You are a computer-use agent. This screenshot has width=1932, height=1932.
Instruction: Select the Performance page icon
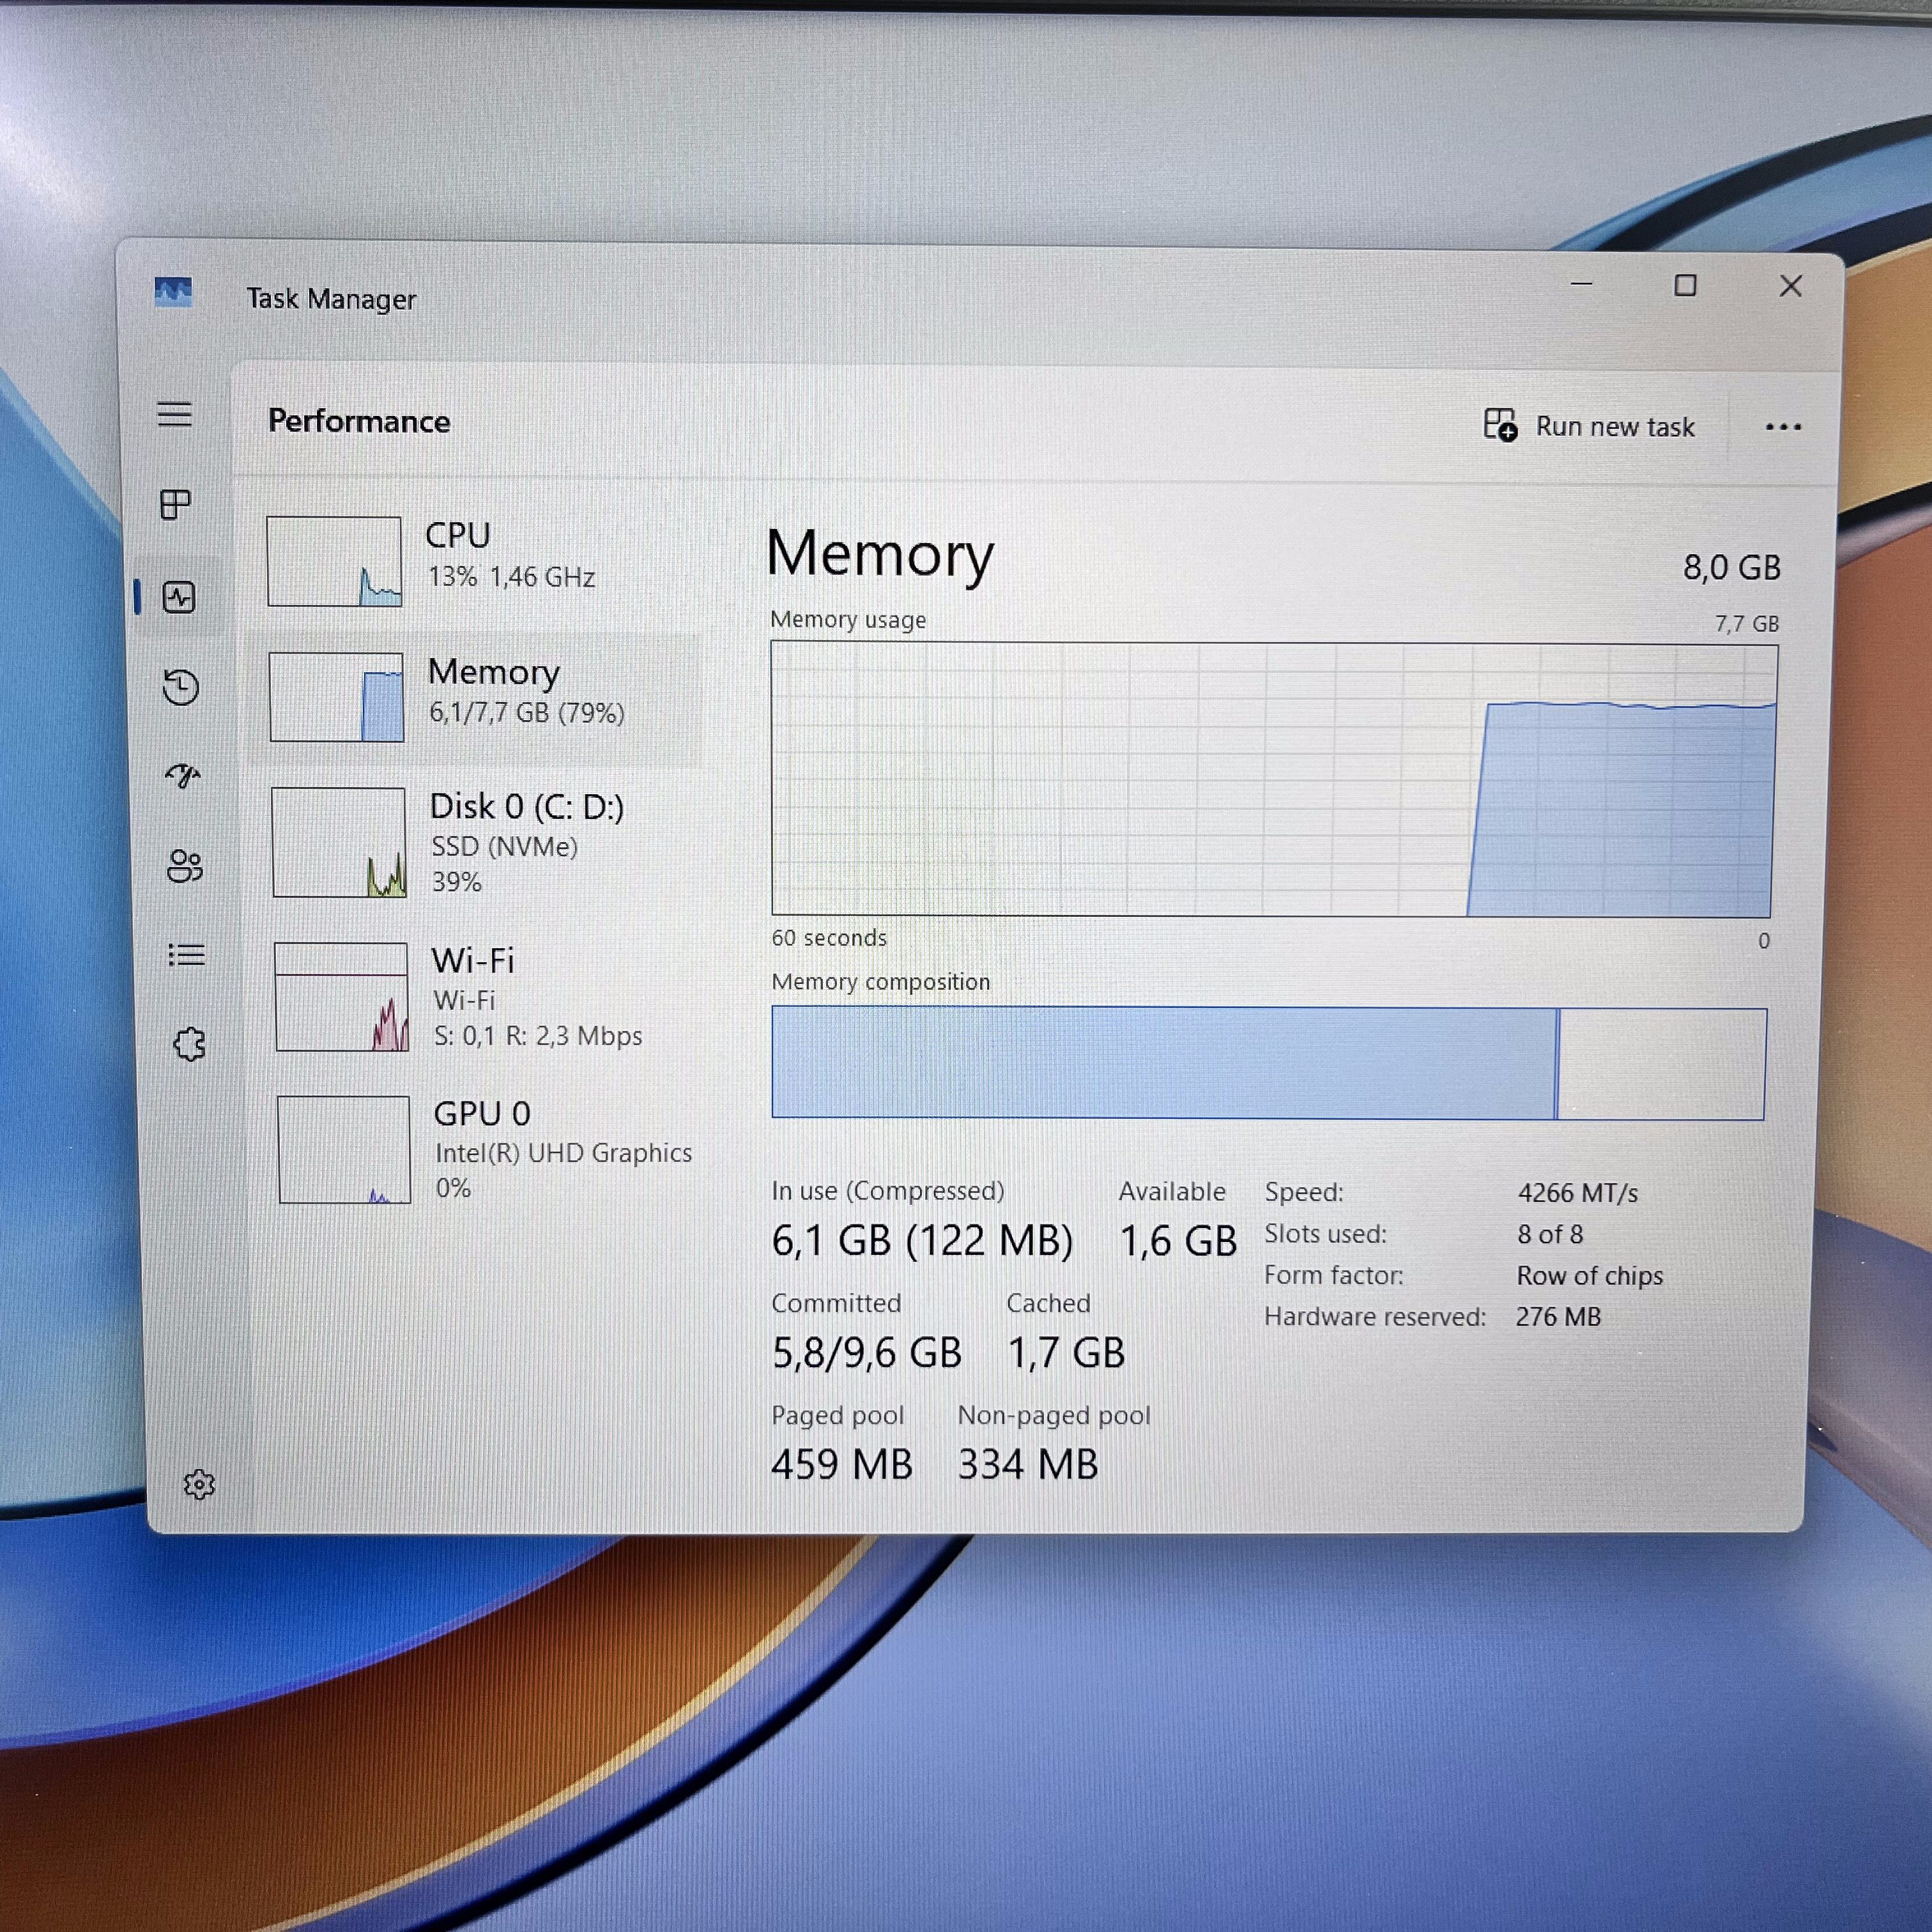pos(179,597)
